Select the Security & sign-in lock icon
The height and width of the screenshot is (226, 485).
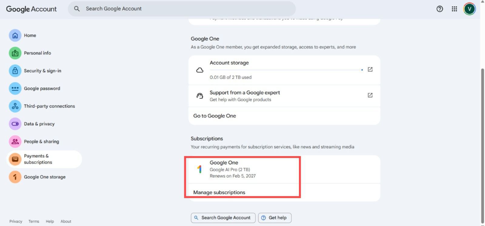[x=15, y=71]
